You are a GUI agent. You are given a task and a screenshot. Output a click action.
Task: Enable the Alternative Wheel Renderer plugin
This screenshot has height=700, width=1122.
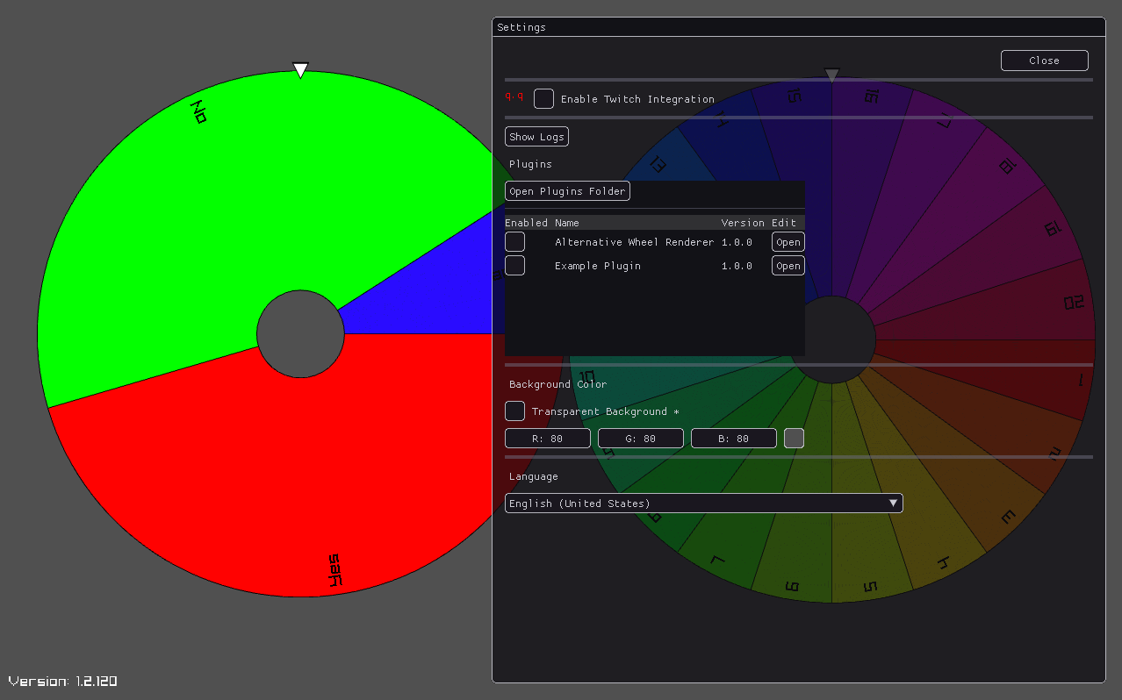(515, 242)
